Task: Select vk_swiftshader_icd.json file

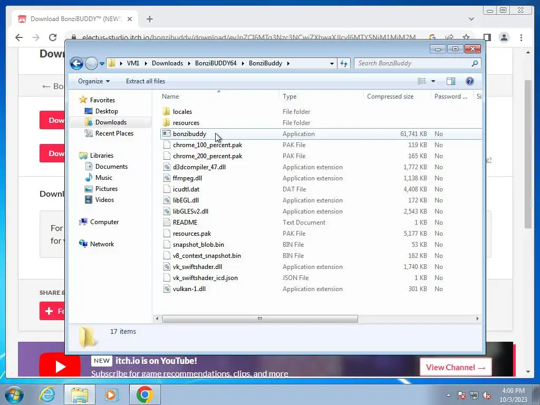Action: point(205,277)
